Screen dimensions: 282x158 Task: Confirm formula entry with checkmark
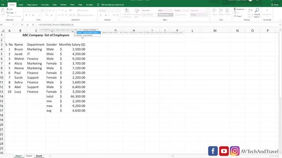tap(27, 25)
